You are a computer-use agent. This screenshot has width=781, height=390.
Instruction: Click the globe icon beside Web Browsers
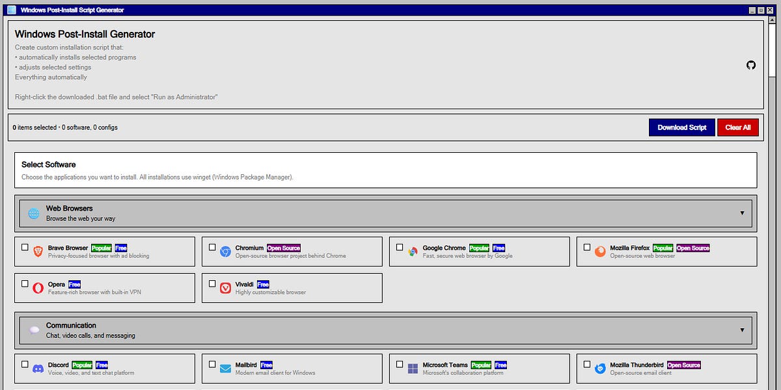click(x=33, y=213)
